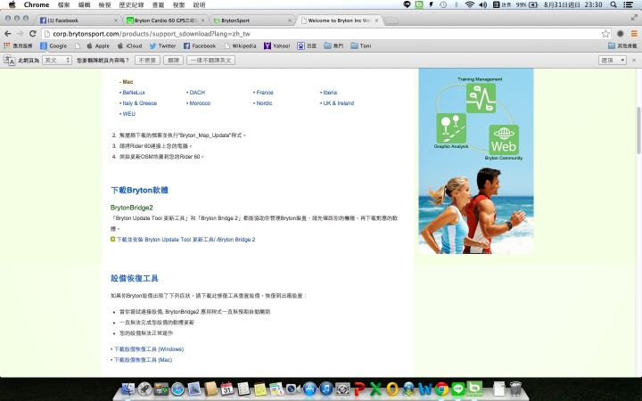Switch to the Facebook tab

pos(78,20)
